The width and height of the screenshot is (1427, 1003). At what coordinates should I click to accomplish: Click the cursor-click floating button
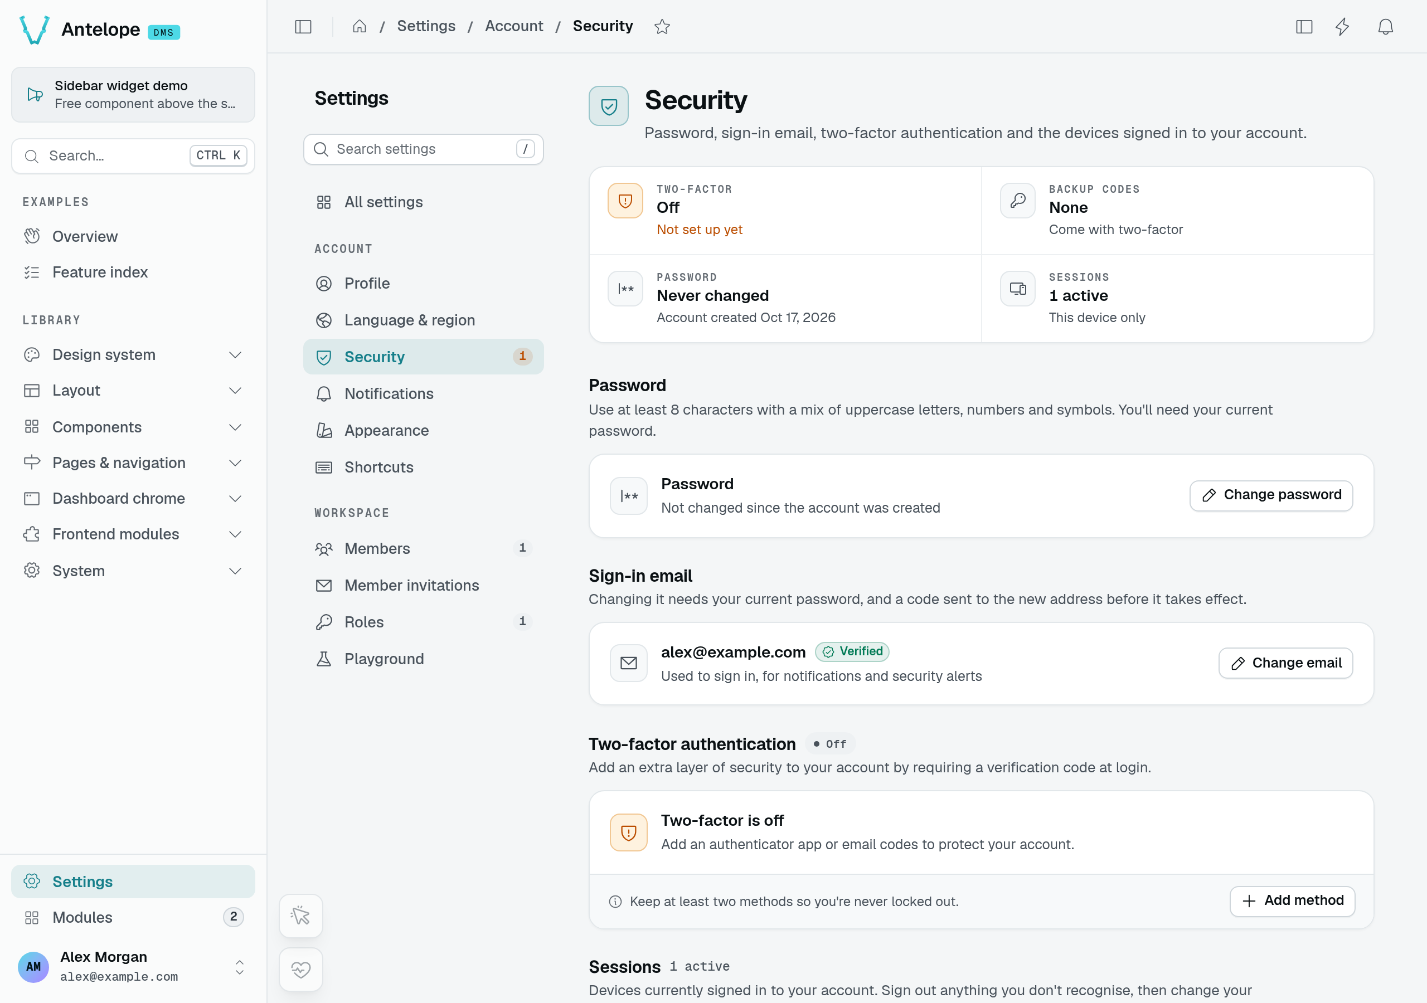pos(301,916)
